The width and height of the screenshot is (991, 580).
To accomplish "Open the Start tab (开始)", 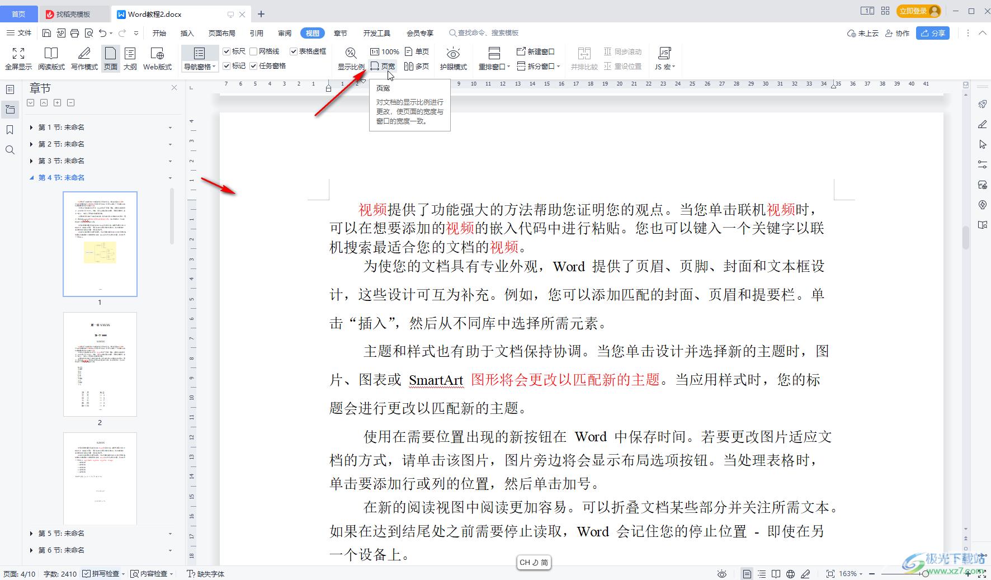I will 159,33.
